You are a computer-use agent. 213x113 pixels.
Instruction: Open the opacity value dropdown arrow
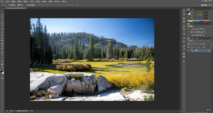point(211,44)
